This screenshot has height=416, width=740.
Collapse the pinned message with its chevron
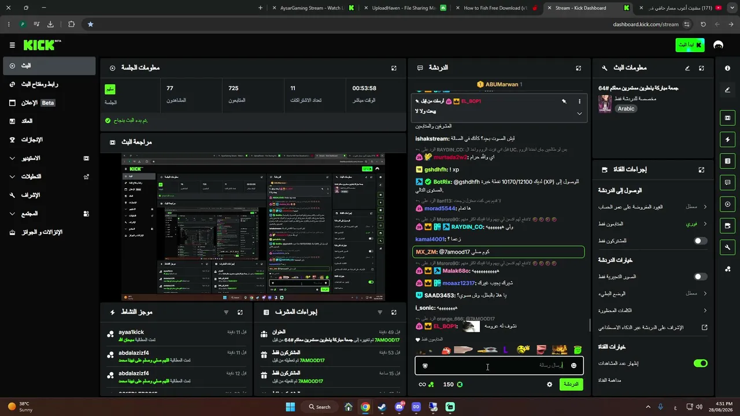pos(579,113)
